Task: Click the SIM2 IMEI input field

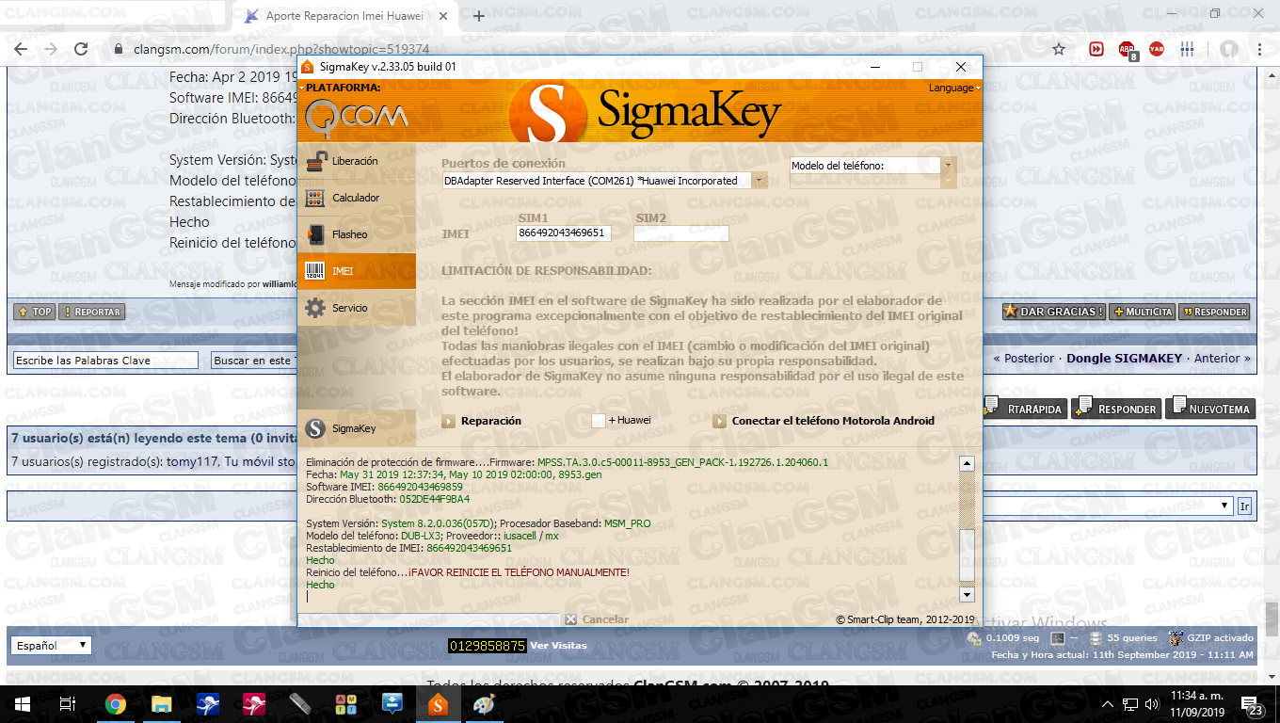Action: tap(681, 233)
